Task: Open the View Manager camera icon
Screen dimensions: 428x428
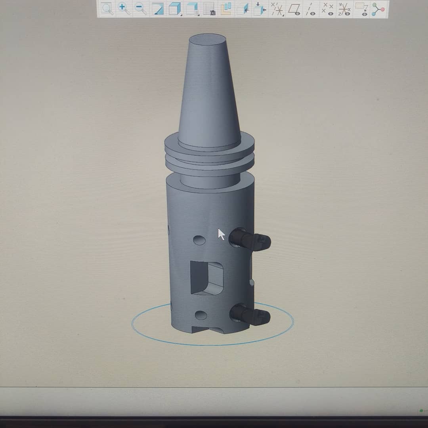Action: coord(209,9)
